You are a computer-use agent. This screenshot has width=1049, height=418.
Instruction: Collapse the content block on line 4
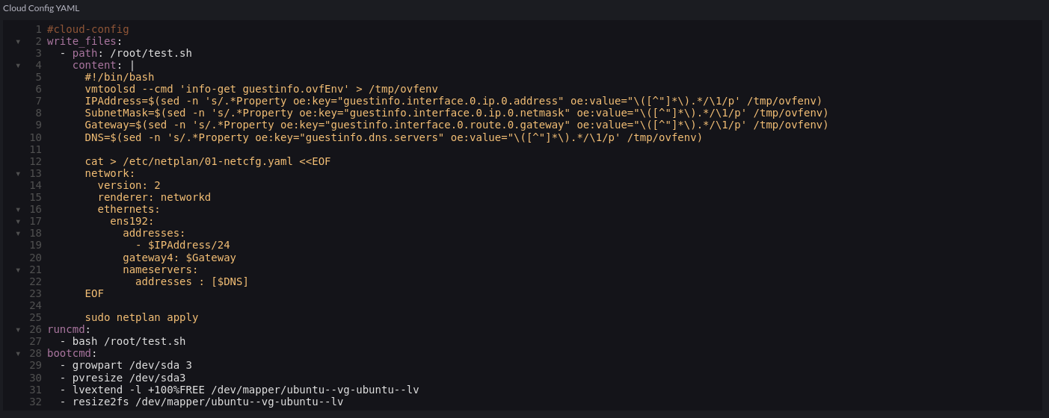[x=18, y=66]
